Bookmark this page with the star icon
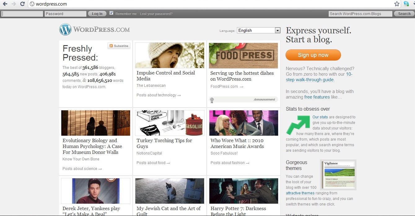Screen dimensions: 415x216 (x=397, y=4)
